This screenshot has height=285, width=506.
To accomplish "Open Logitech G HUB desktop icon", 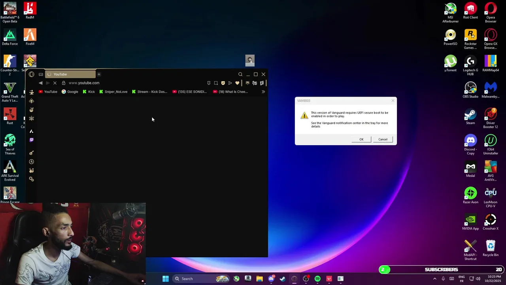I will (470, 66).
